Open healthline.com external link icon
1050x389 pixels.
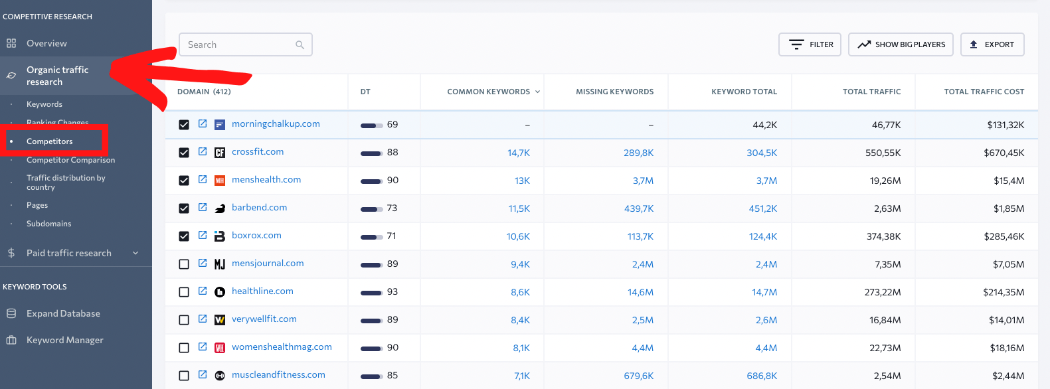(203, 291)
